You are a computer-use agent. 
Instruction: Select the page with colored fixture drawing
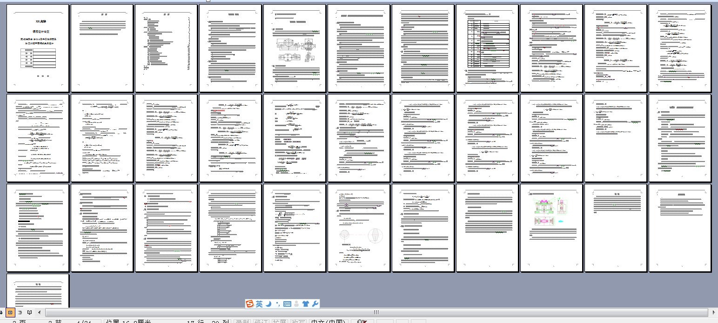pyautogui.click(x=551, y=228)
